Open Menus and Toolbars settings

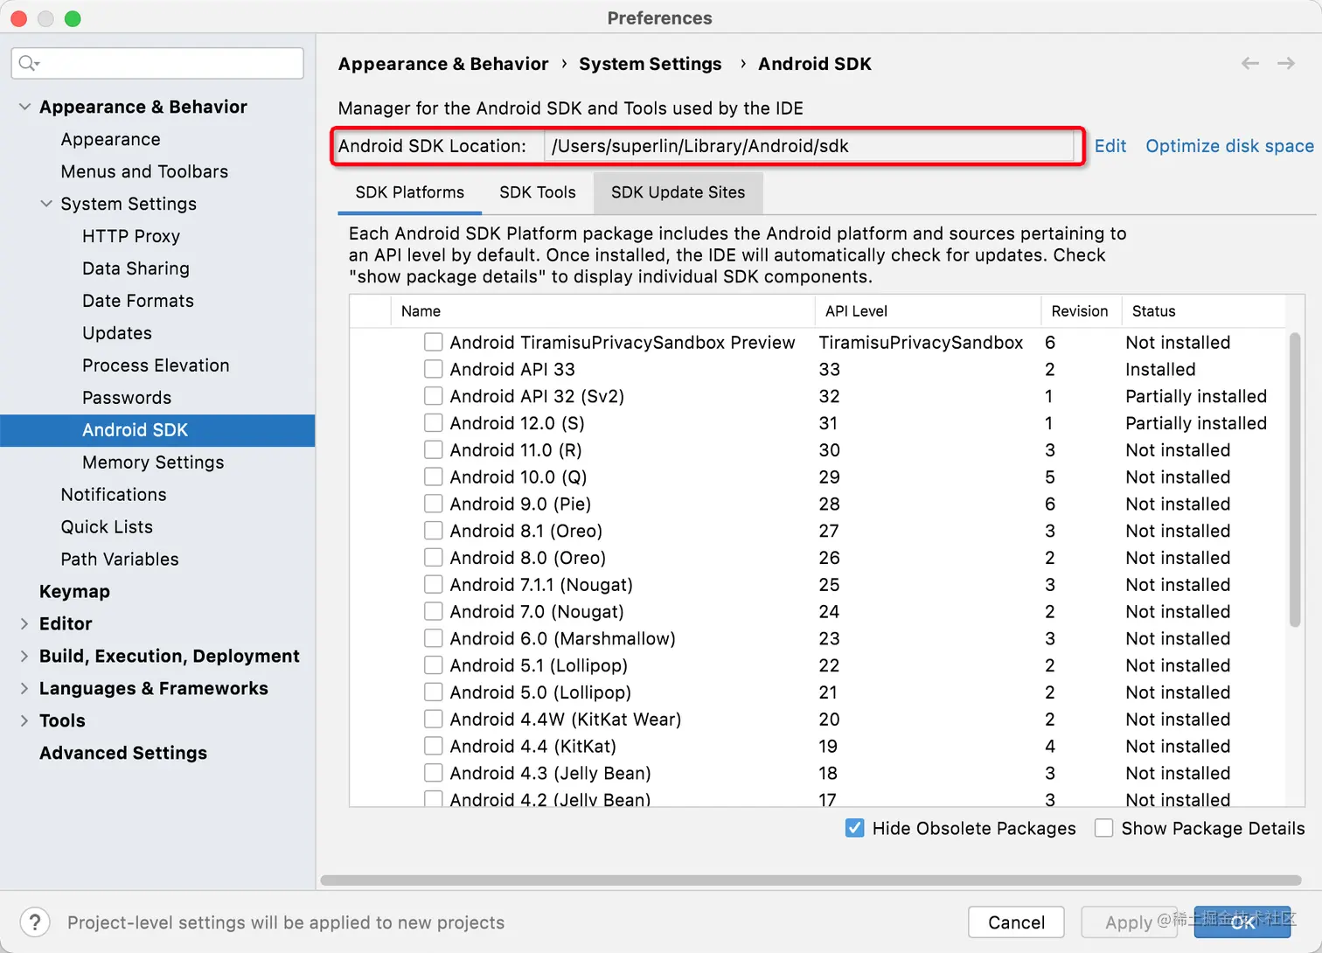click(x=144, y=171)
